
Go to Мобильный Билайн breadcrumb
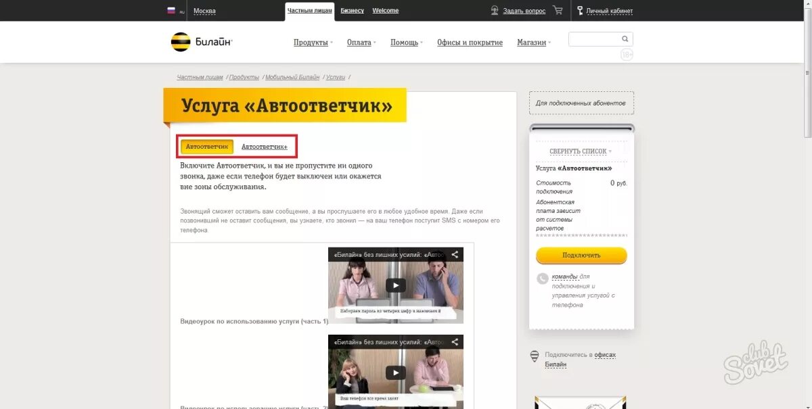click(292, 77)
